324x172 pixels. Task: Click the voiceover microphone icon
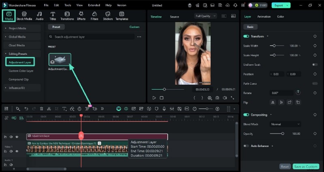pyautogui.click(x=164, y=109)
